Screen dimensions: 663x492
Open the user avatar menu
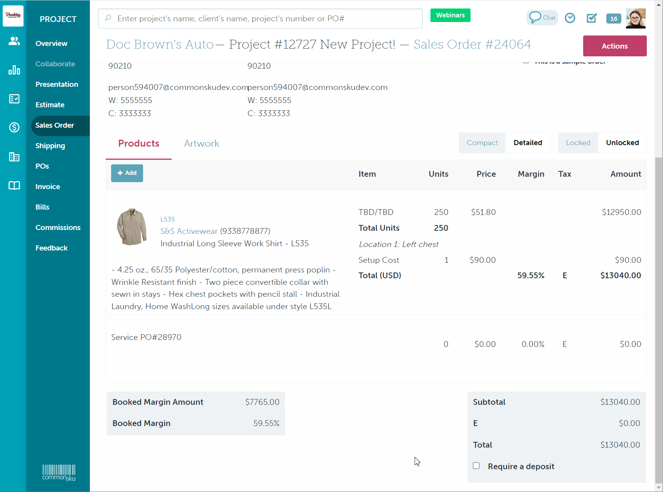click(635, 19)
